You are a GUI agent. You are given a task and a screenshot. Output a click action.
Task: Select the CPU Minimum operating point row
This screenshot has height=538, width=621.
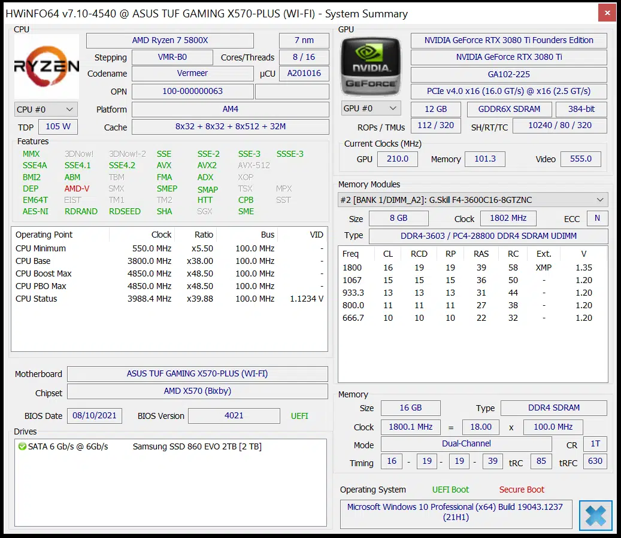click(169, 248)
